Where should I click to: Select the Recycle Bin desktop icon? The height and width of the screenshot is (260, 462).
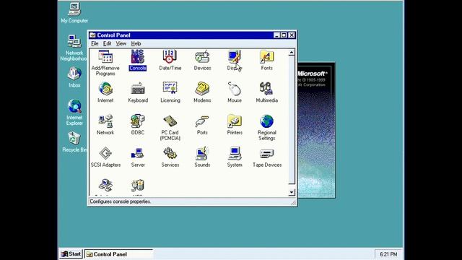(74, 142)
